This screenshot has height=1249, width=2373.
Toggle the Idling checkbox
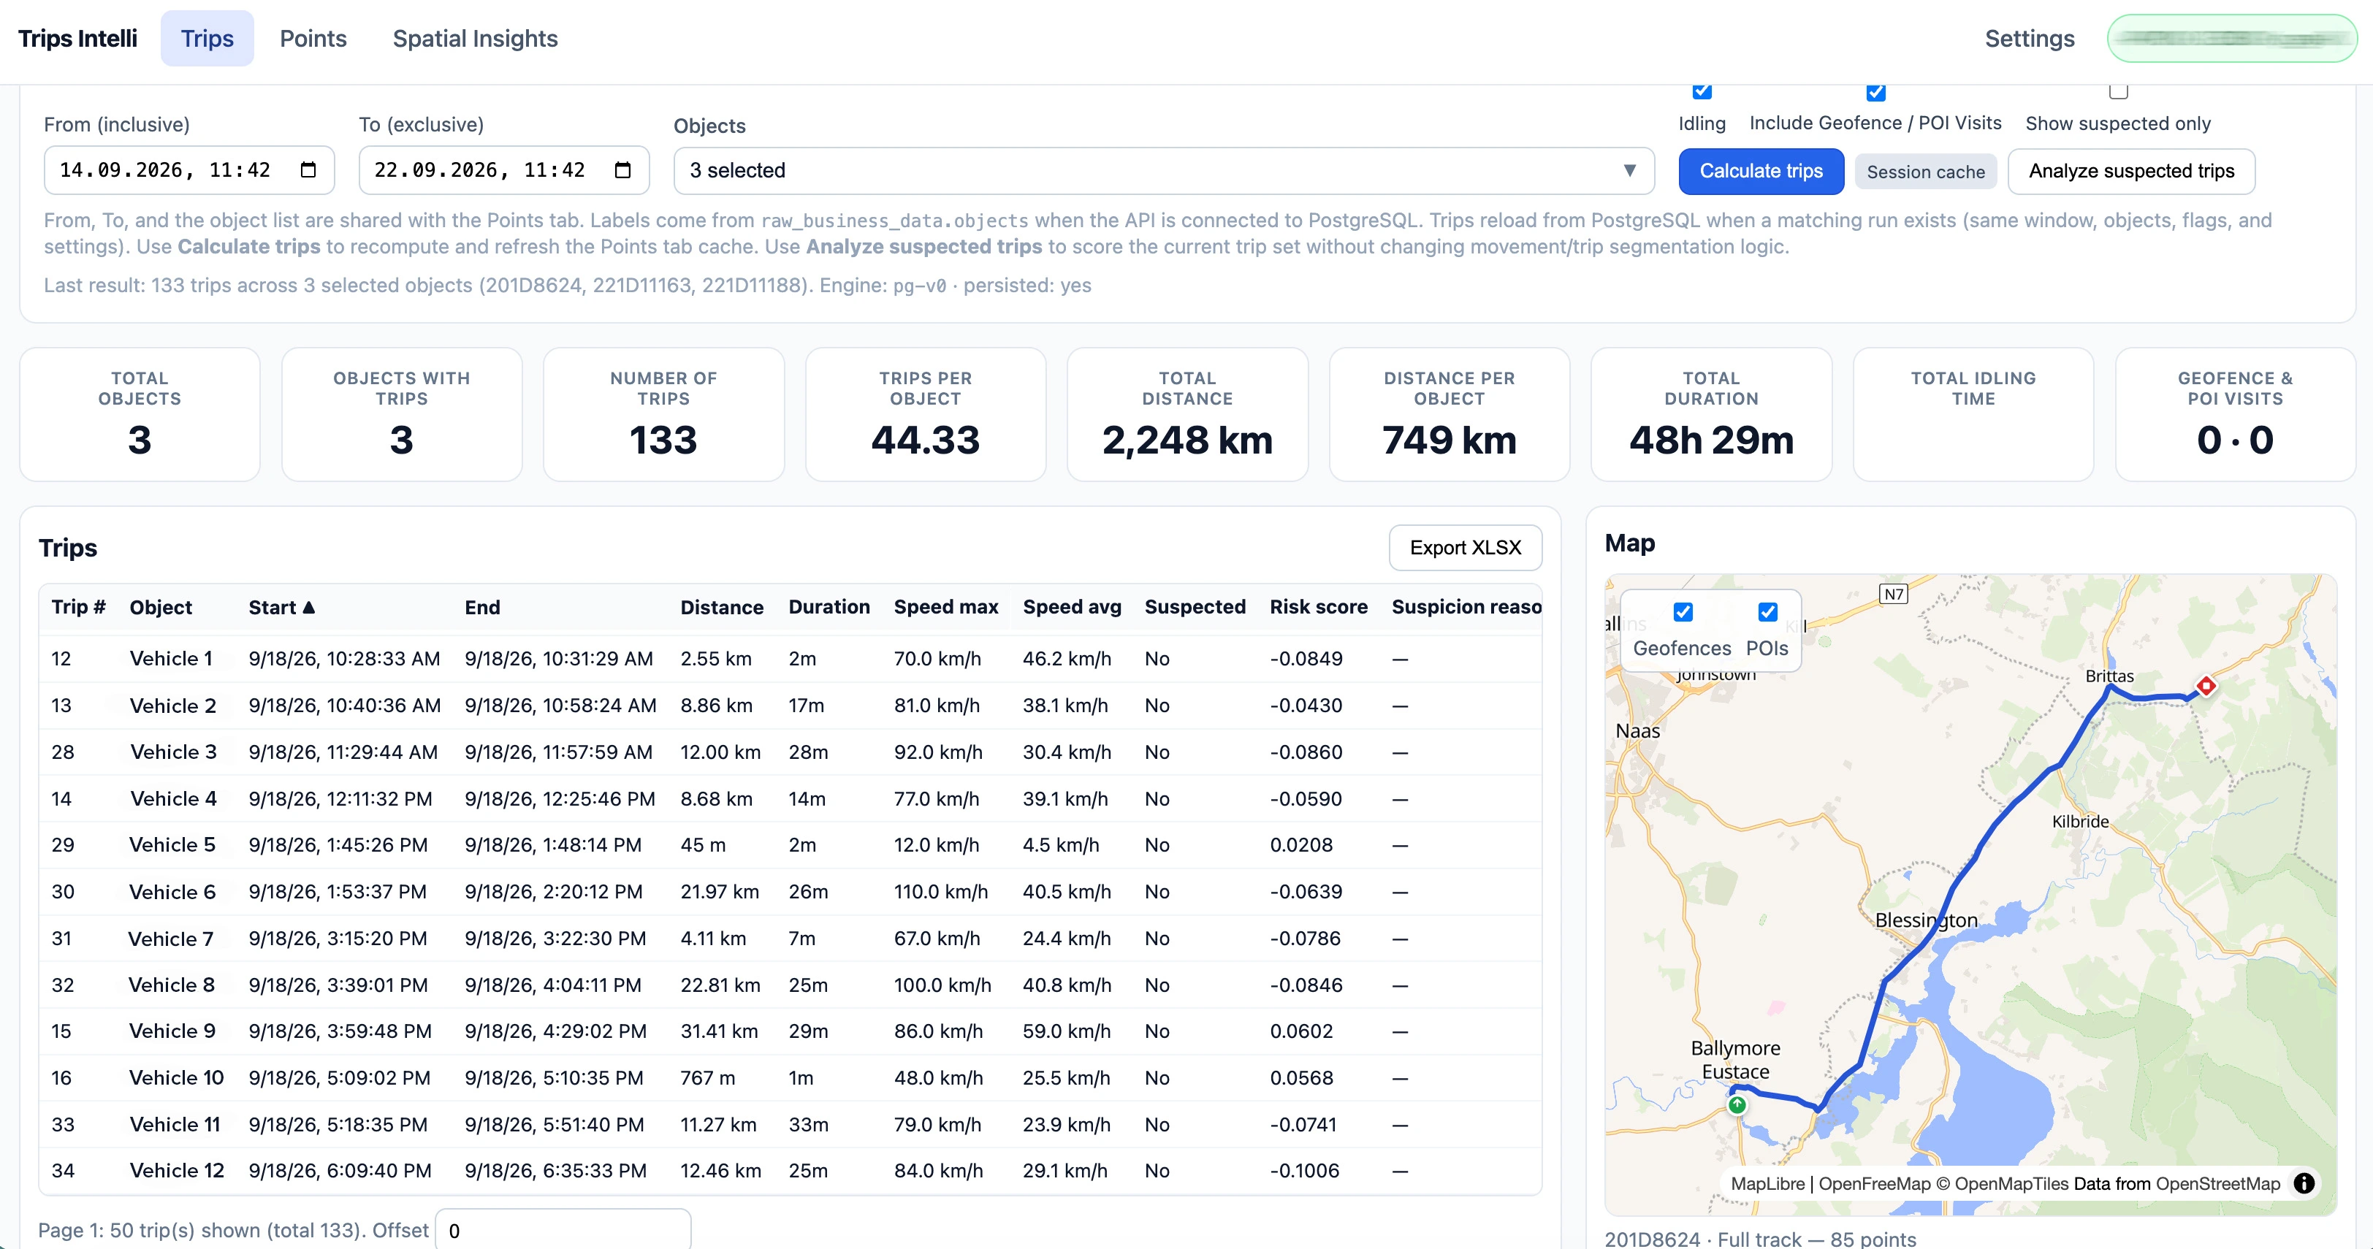coord(1702,91)
